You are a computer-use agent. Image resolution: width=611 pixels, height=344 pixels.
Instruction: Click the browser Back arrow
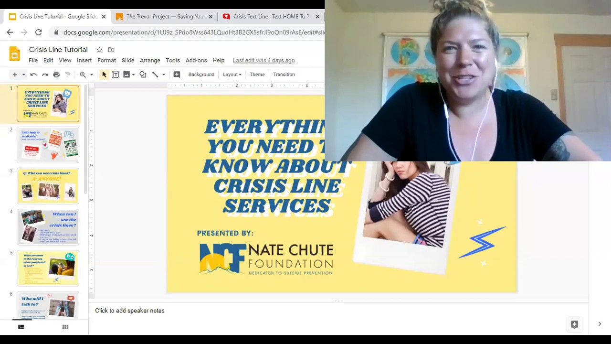[x=10, y=32]
